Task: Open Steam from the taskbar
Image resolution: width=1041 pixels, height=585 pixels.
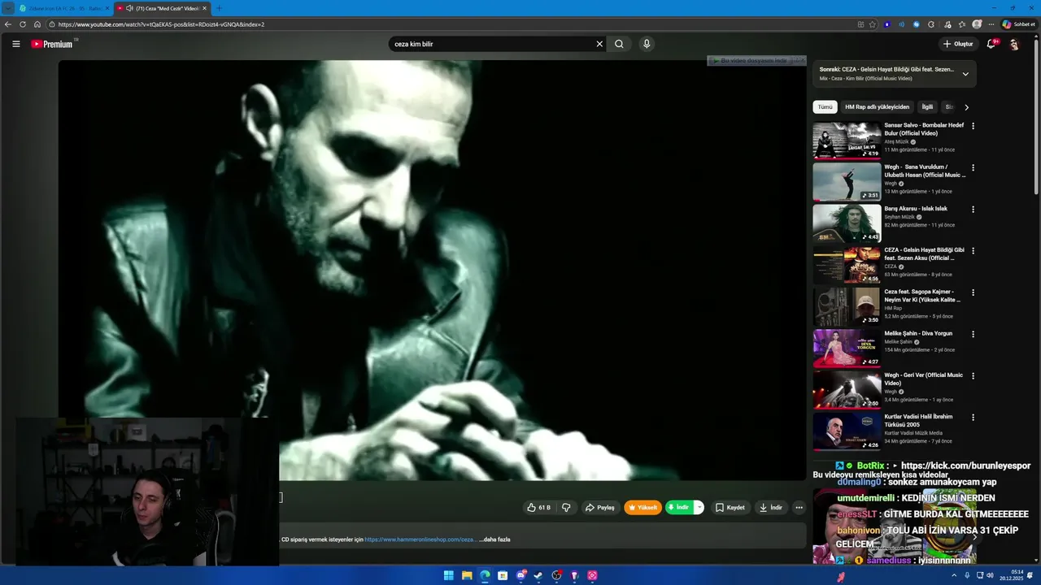Action: [538, 576]
